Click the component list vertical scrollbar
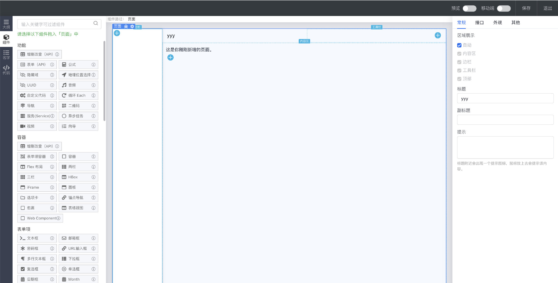Viewport: 558px width, 283px height. pos(104,81)
